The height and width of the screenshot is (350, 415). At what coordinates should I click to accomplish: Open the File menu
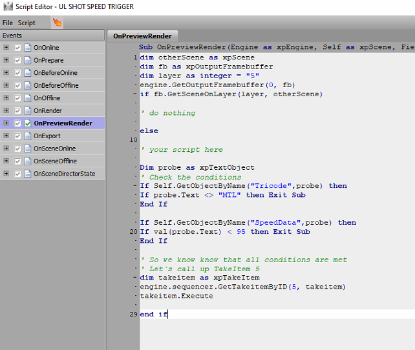pos(8,23)
